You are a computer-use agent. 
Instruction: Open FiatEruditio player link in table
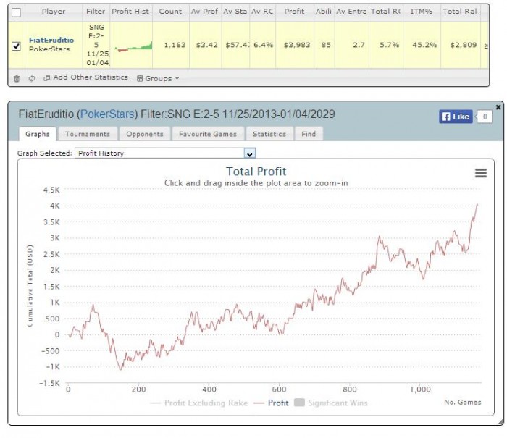[x=51, y=40]
